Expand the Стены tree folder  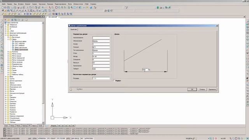pos(8,72)
